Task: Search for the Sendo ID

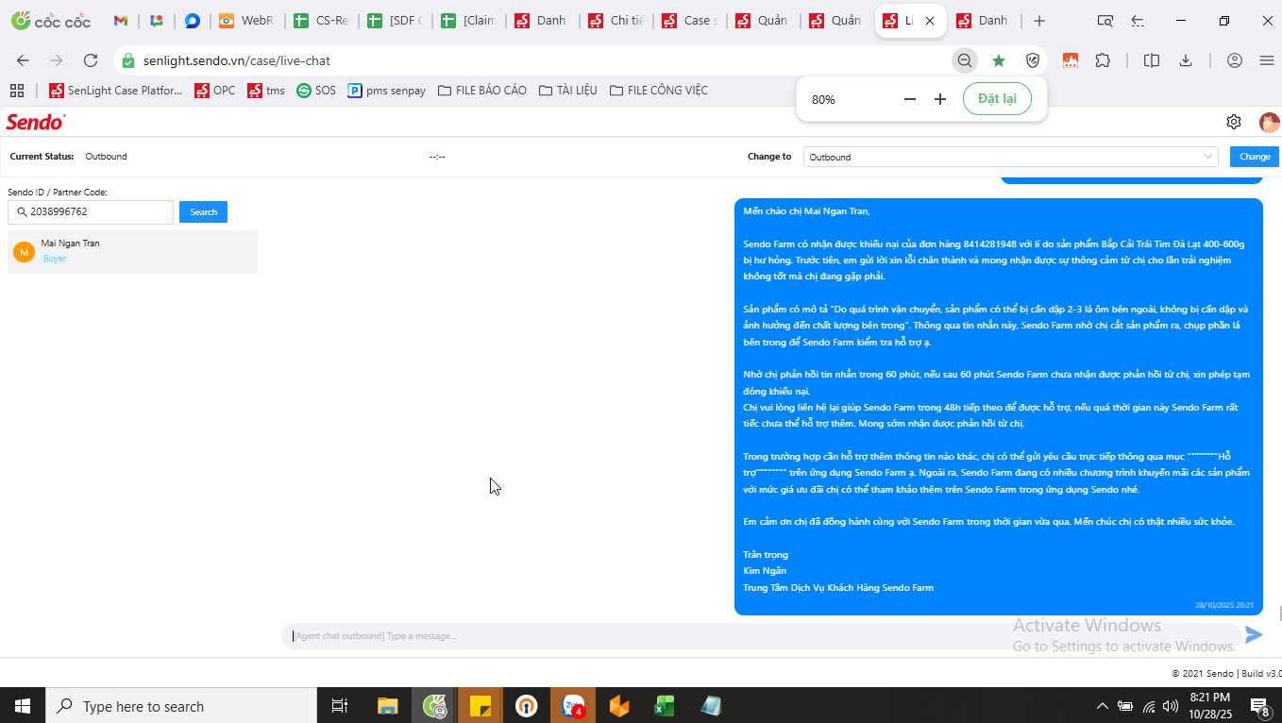Action: click(x=203, y=212)
